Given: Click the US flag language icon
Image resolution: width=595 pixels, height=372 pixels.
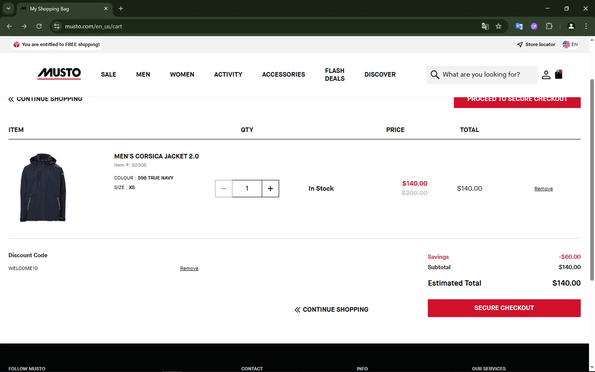Looking at the screenshot, I should coord(566,44).
